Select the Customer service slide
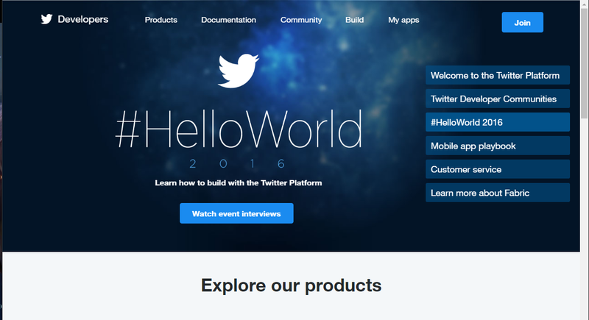589x320 pixels. coord(498,169)
